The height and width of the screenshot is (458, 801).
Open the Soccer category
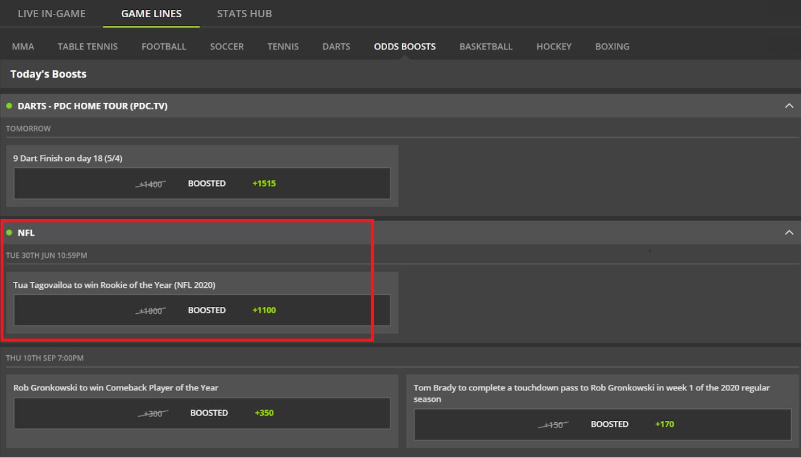227,46
